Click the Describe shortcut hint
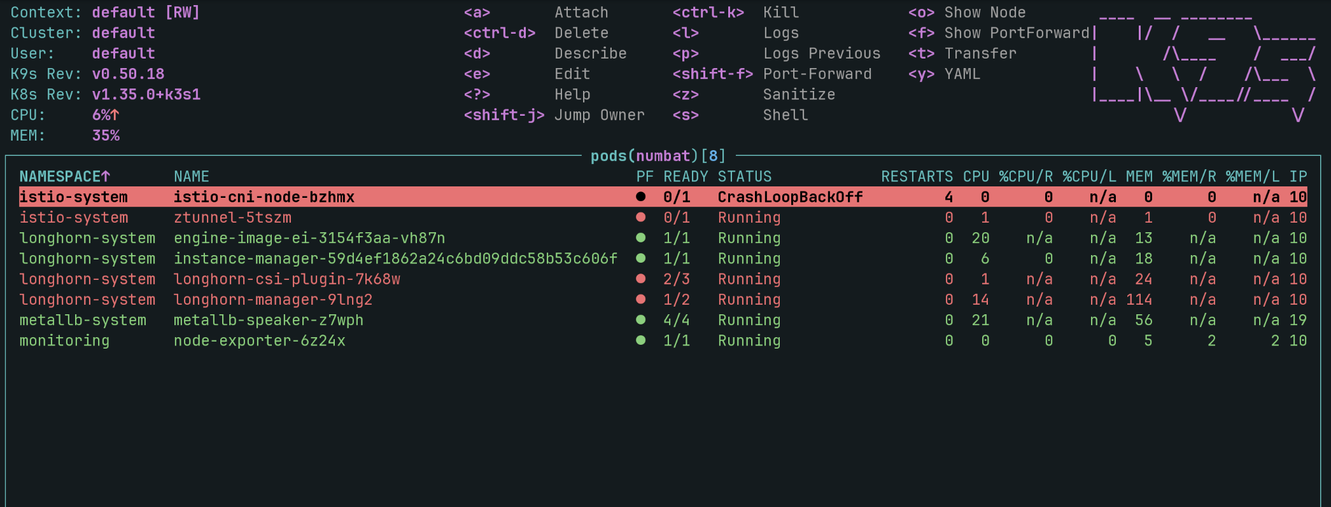 (x=545, y=53)
